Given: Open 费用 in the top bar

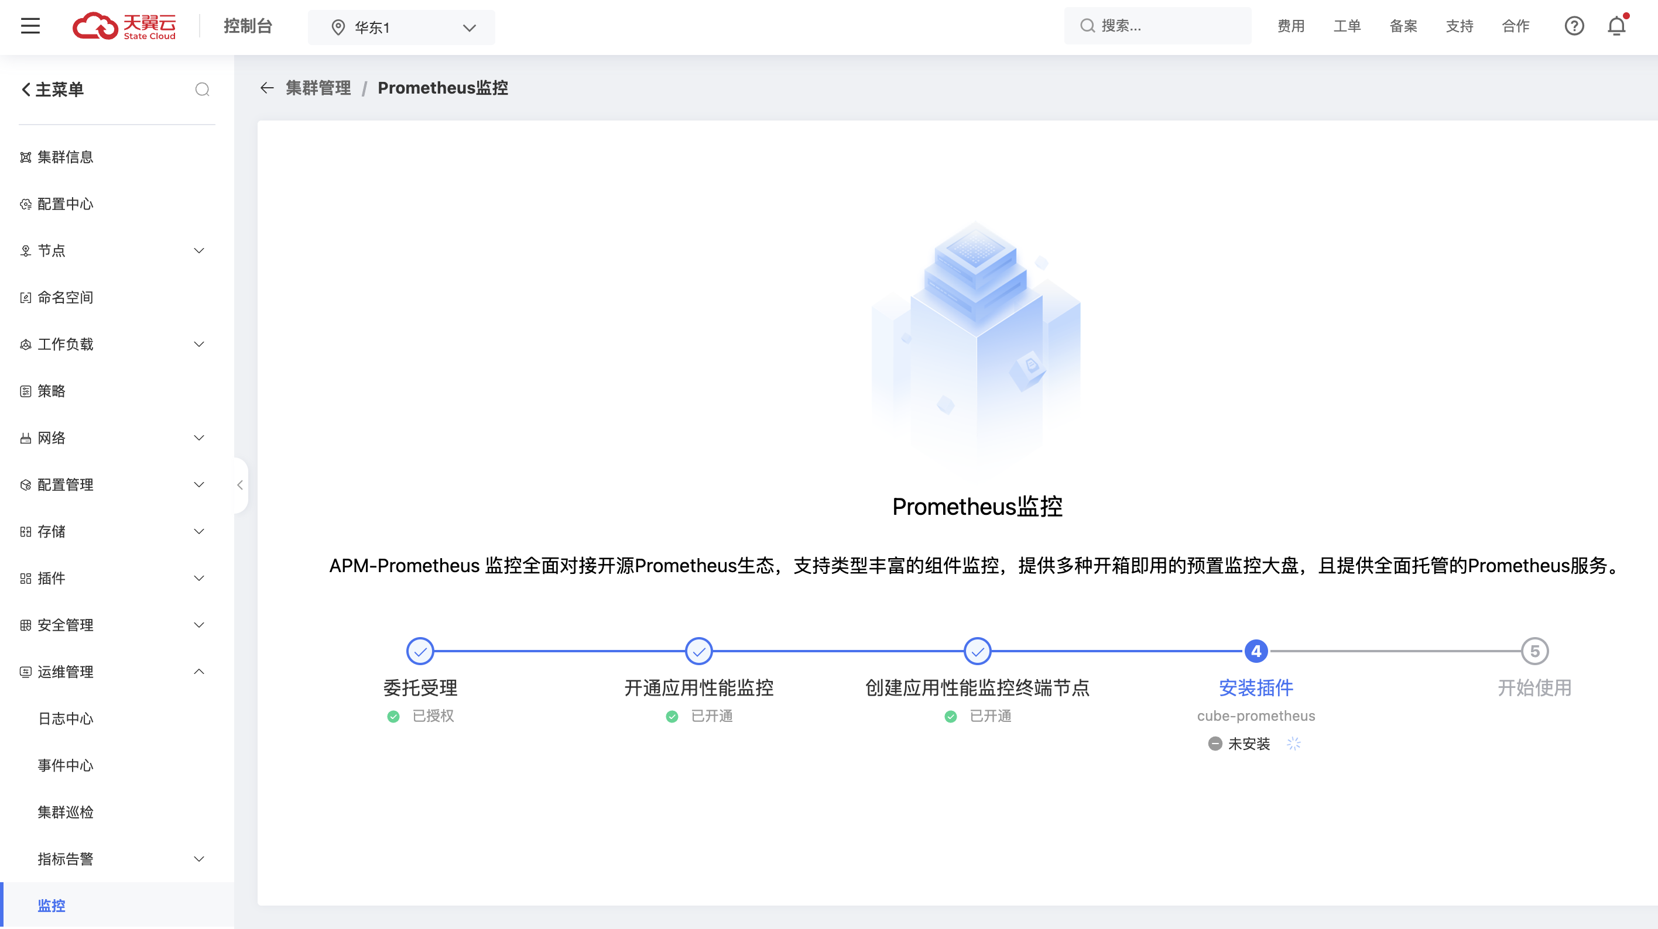Looking at the screenshot, I should coord(1290,26).
